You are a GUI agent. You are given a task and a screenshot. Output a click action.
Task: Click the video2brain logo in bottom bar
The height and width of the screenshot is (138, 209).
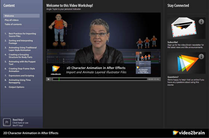click(x=188, y=133)
